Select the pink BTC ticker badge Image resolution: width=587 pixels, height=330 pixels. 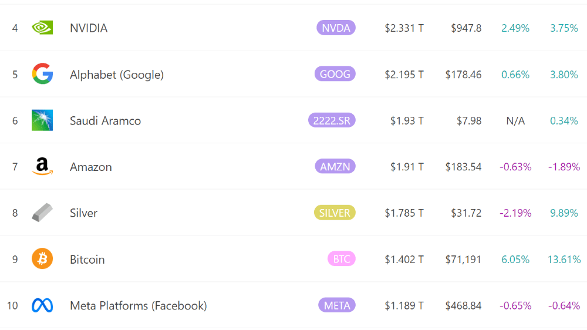pos(342,259)
